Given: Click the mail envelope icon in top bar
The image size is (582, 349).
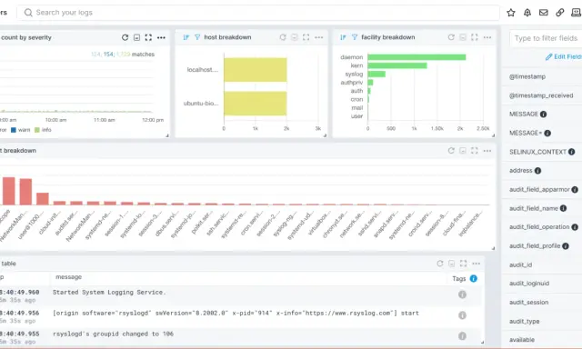Looking at the screenshot, I should pyautogui.click(x=544, y=13).
